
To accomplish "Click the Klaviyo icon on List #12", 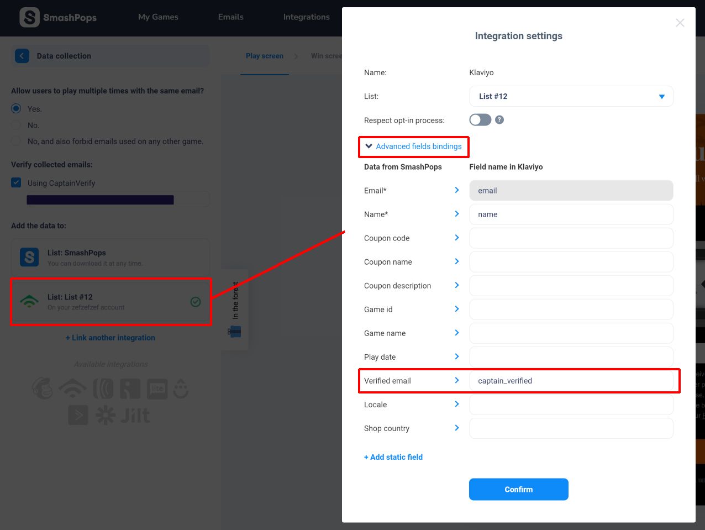I will point(29,302).
